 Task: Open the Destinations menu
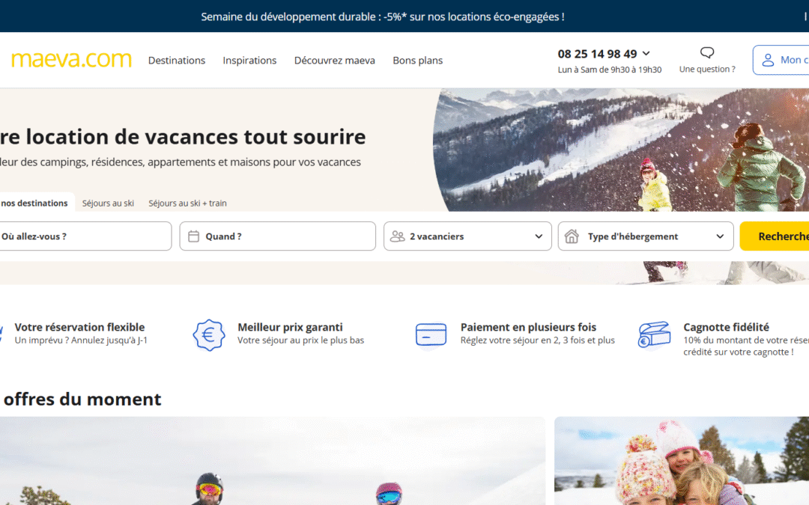pyautogui.click(x=176, y=61)
